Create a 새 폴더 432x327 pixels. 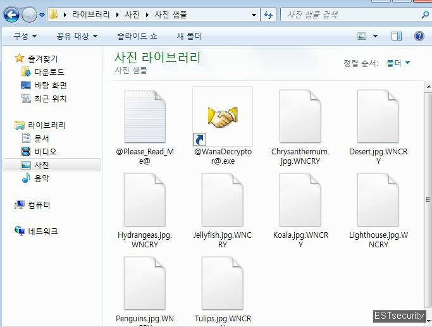[189, 36]
